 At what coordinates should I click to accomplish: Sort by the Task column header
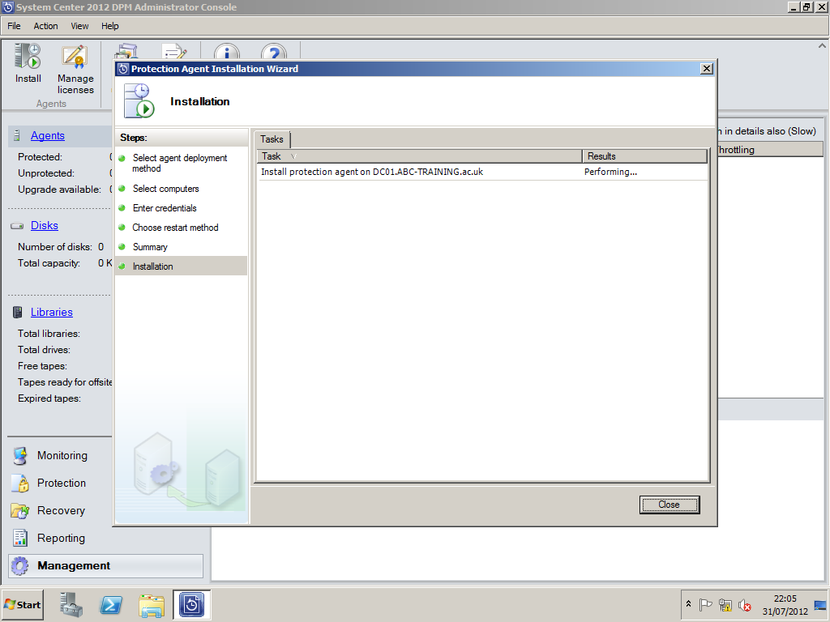pos(419,156)
